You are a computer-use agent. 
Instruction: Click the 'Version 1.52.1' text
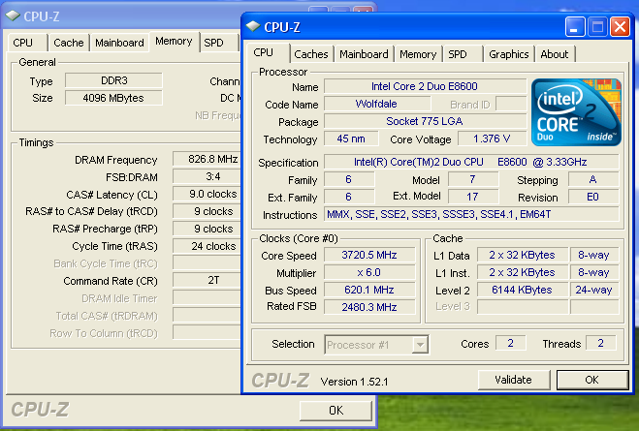pyautogui.click(x=354, y=382)
